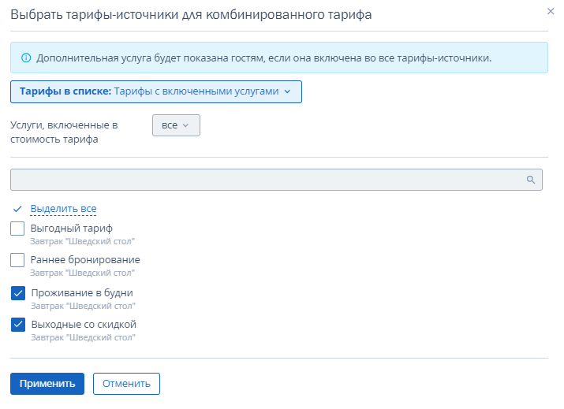Uncheck the Выходные со скидкой checkbox

[x=18, y=325]
